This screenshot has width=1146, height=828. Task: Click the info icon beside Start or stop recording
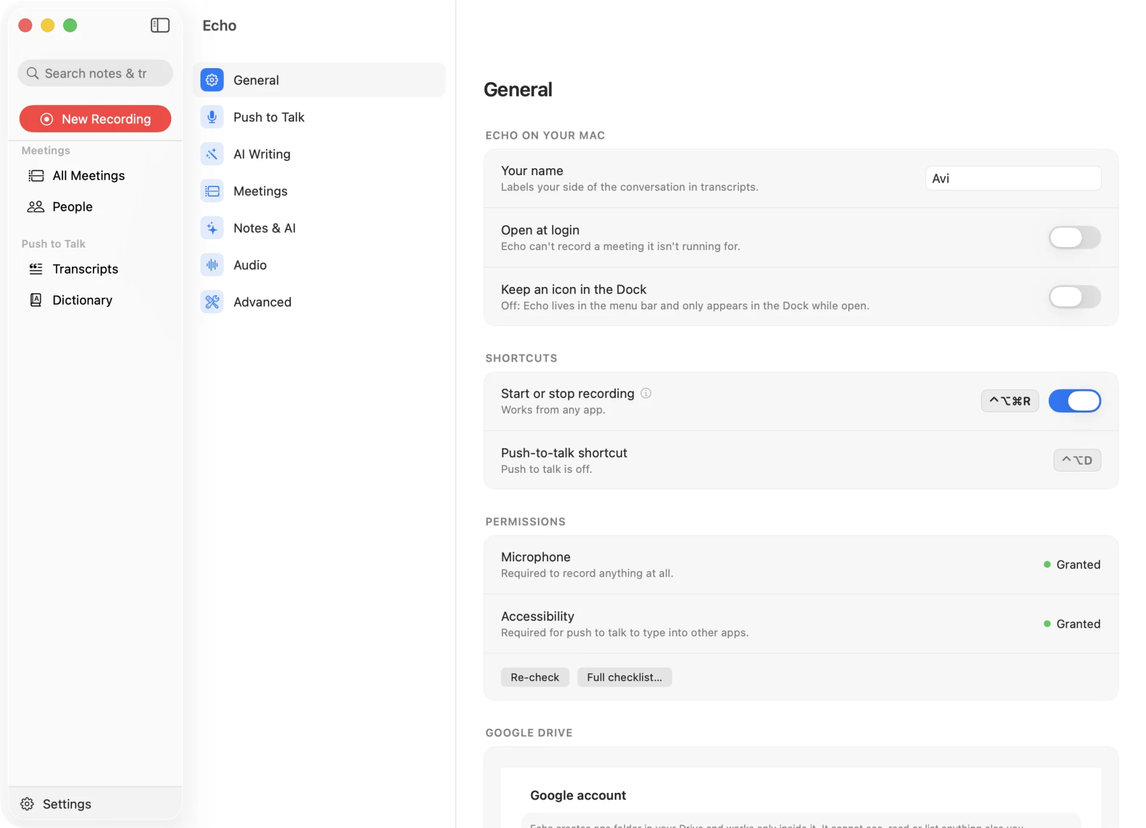(x=646, y=393)
